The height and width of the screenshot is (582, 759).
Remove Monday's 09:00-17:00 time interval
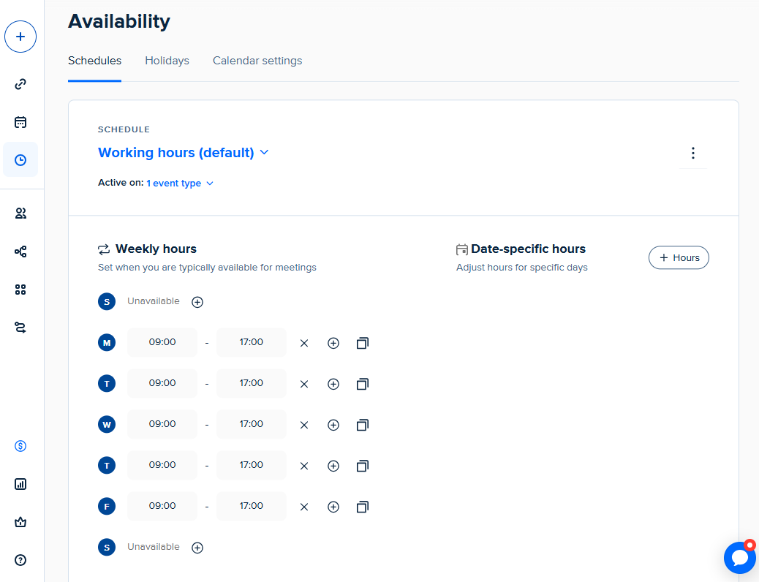(304, 343)
